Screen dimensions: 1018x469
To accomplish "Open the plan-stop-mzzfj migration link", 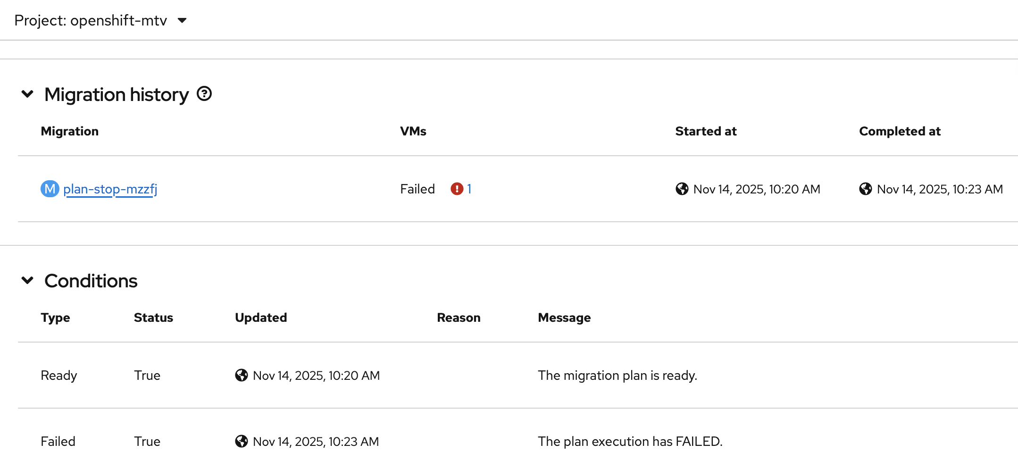I will (110, 189).
